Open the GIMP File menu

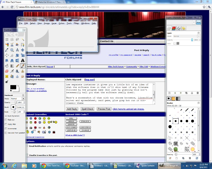[21, 23]
